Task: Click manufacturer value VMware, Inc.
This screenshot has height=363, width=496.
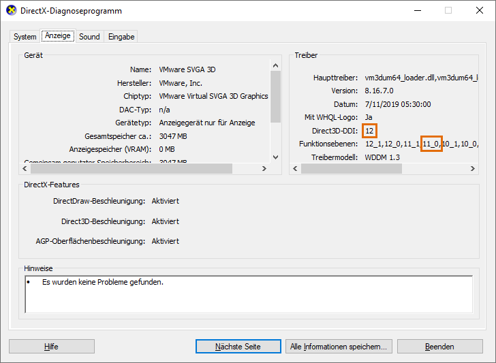Action: [181, 83]
